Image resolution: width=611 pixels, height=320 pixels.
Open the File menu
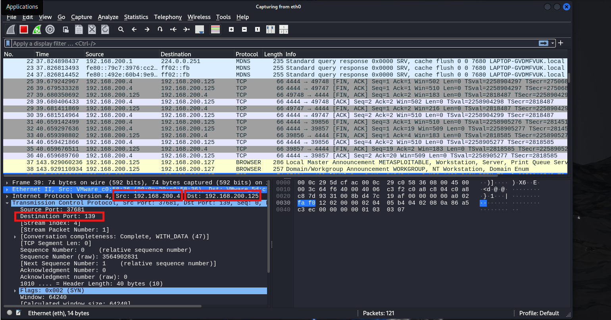pyautogui.click(x=12, y=17)
